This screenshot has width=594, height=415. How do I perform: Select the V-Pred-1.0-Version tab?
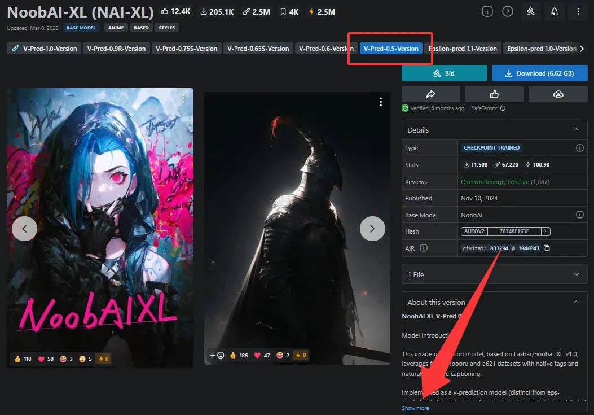pos(45,49)
